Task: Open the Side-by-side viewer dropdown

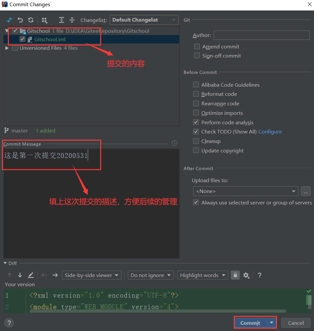Action: click(x=91, y=275)
